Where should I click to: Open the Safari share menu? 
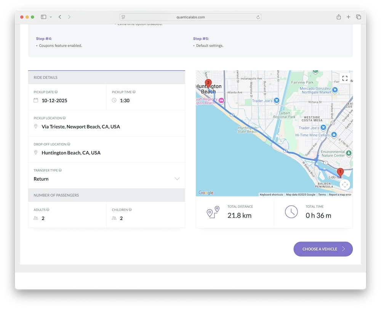(x=339, y=17)
